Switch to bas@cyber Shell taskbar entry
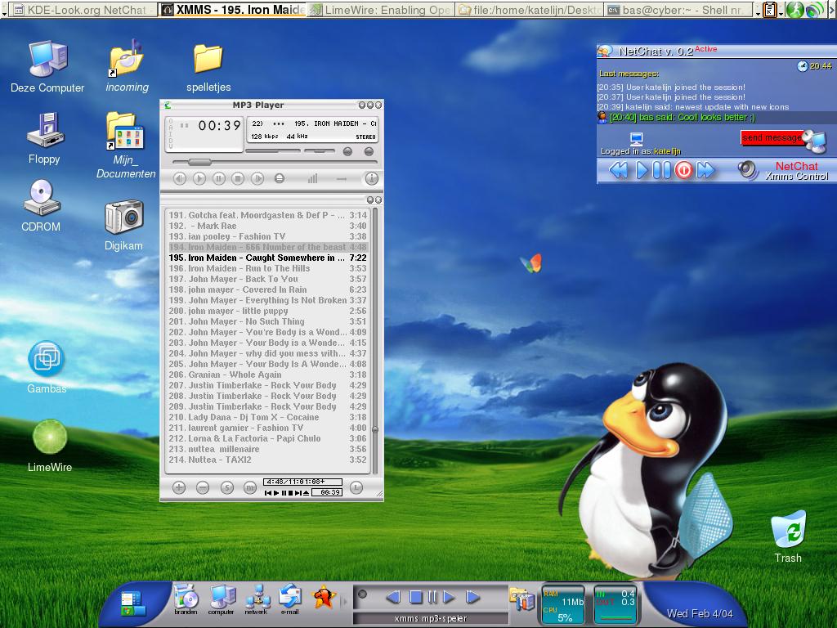Image resolution: width=837 pixels, height=628 pixels. (x=678, y=10)
